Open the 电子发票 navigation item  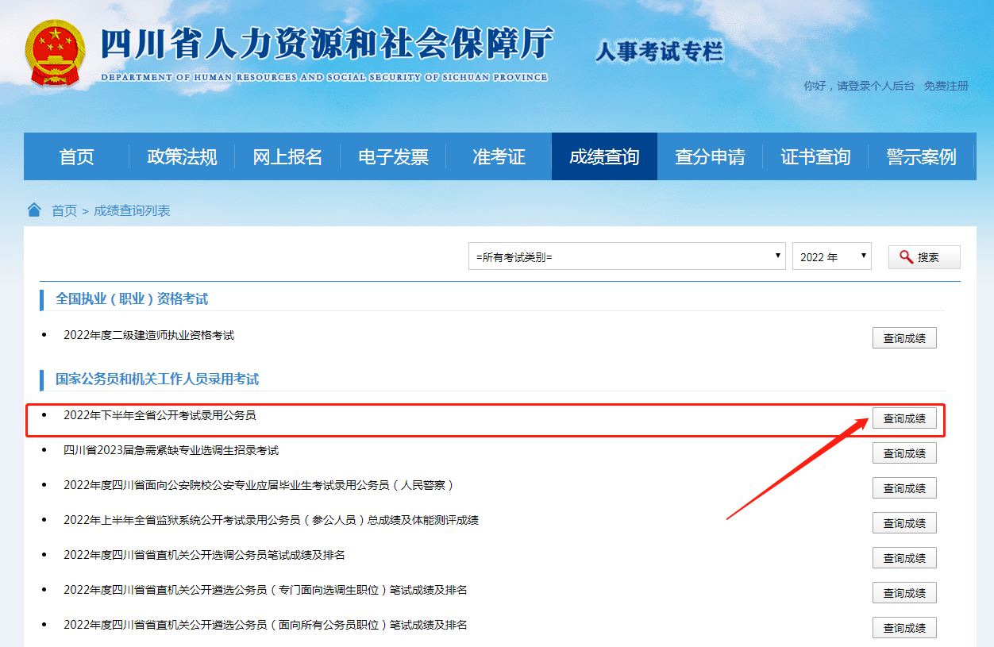393,156
